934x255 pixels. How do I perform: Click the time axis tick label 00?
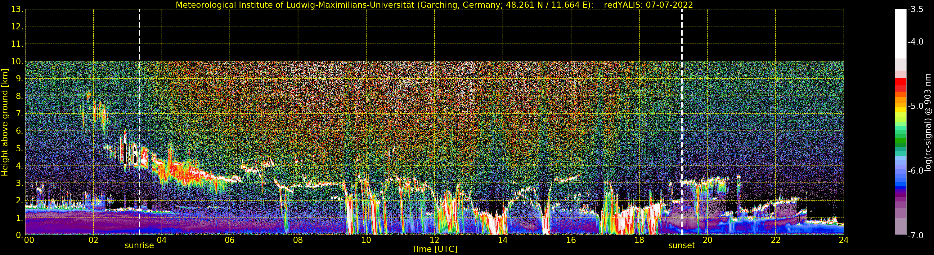[x=29, y=240]
